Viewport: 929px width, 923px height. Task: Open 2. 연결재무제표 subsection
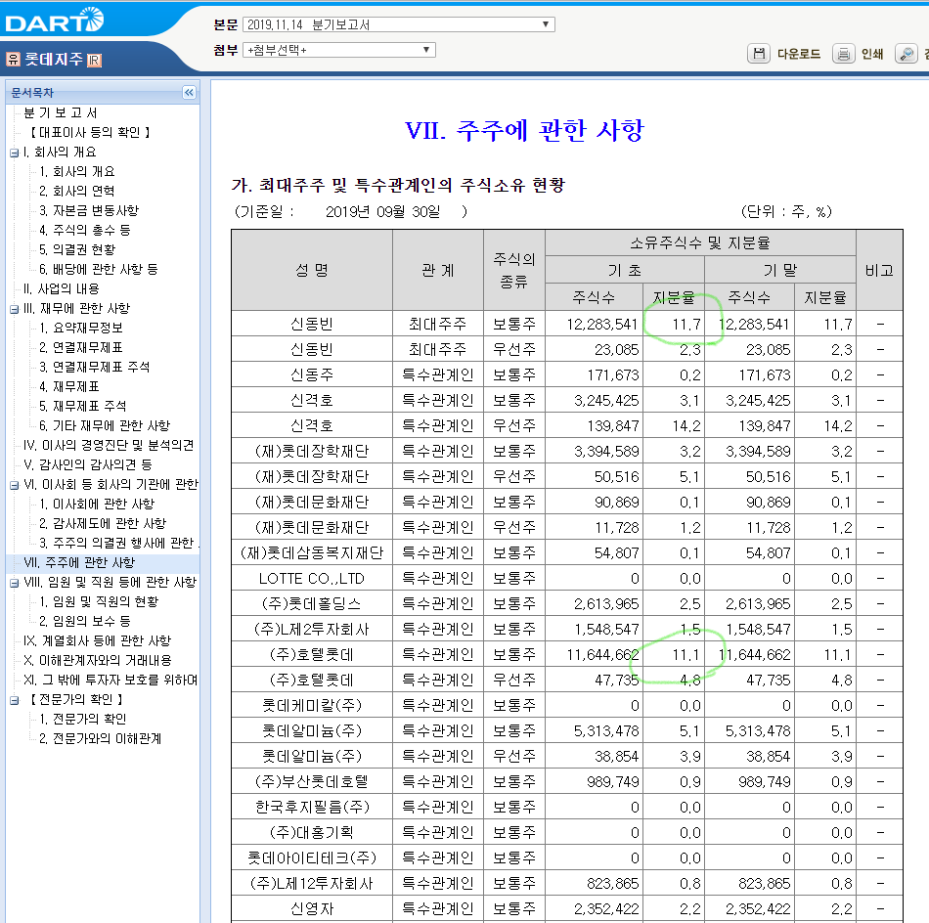(x=81, y=347)
